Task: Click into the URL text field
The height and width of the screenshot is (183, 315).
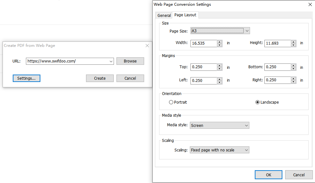Action: [x=68, y=61]
